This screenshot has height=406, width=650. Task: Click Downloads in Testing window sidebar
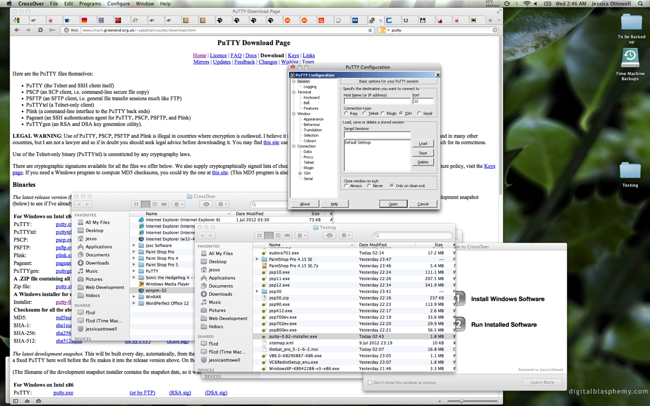[220, 294]
